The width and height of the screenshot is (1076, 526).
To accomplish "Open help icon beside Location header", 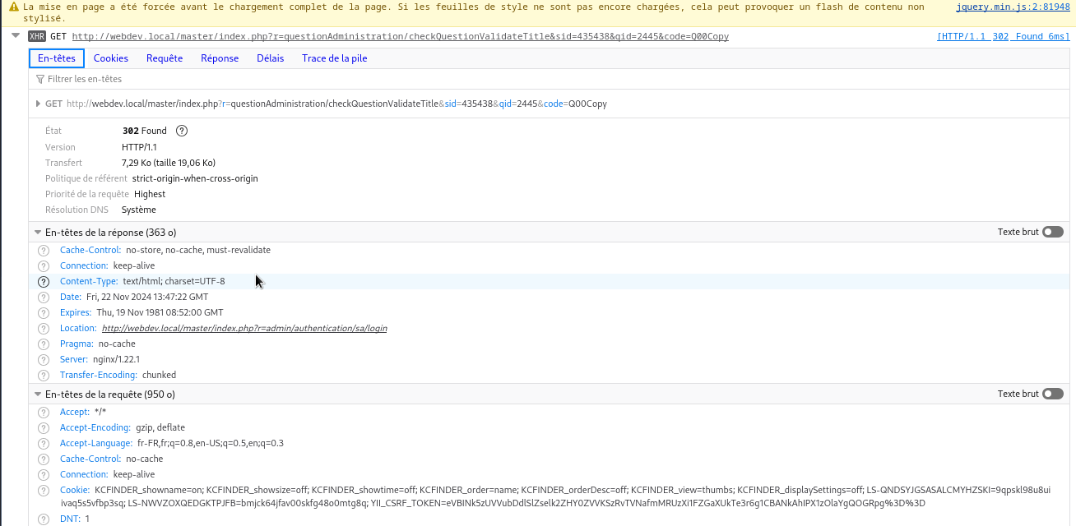I will click(44, 328).
